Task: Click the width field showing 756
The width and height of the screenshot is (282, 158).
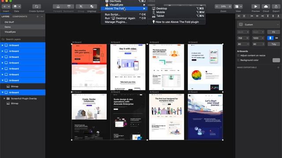Action: 243,38
